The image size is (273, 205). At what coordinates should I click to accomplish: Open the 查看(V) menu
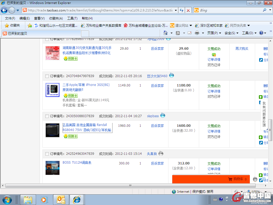[x=39, y=18]
